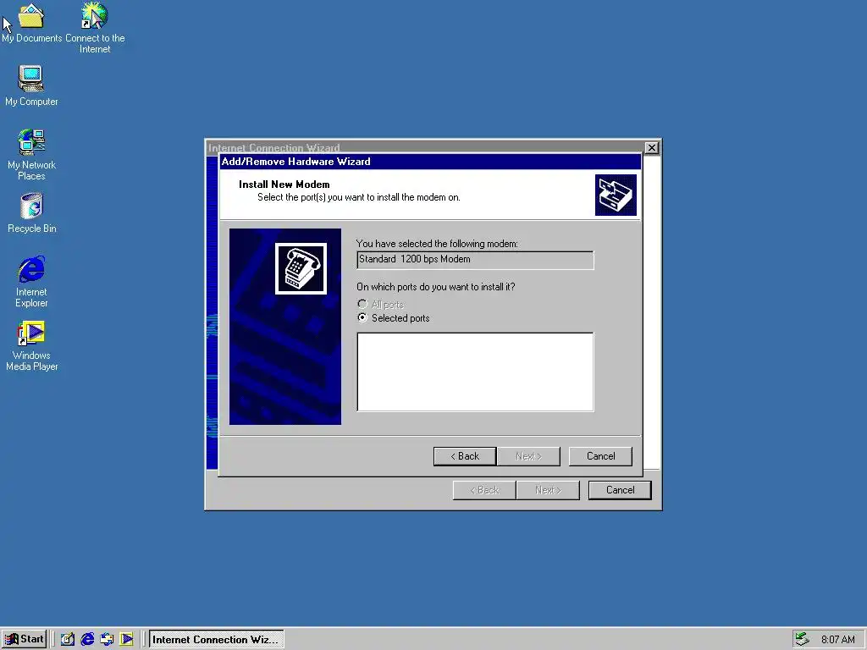Click the Install New Modem heading
This screenshot has width=867, height=650.
284,184
